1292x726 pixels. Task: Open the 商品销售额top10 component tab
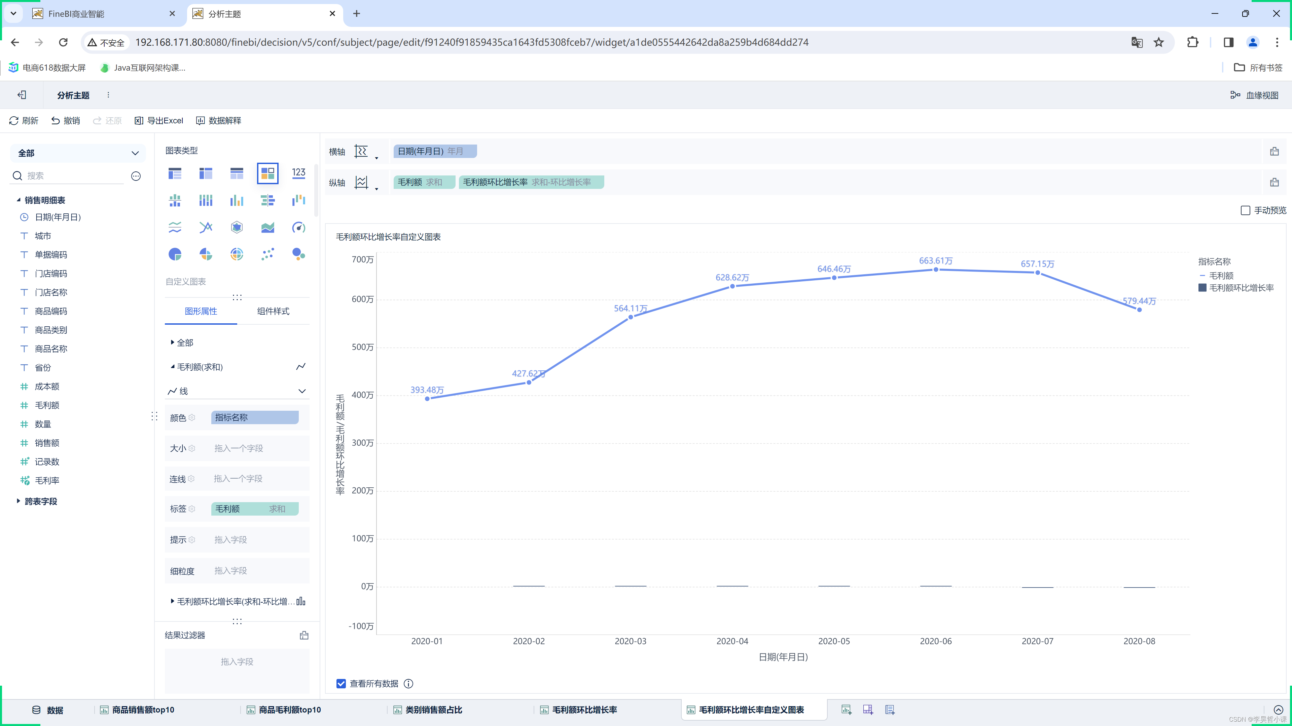pos(143,710)
